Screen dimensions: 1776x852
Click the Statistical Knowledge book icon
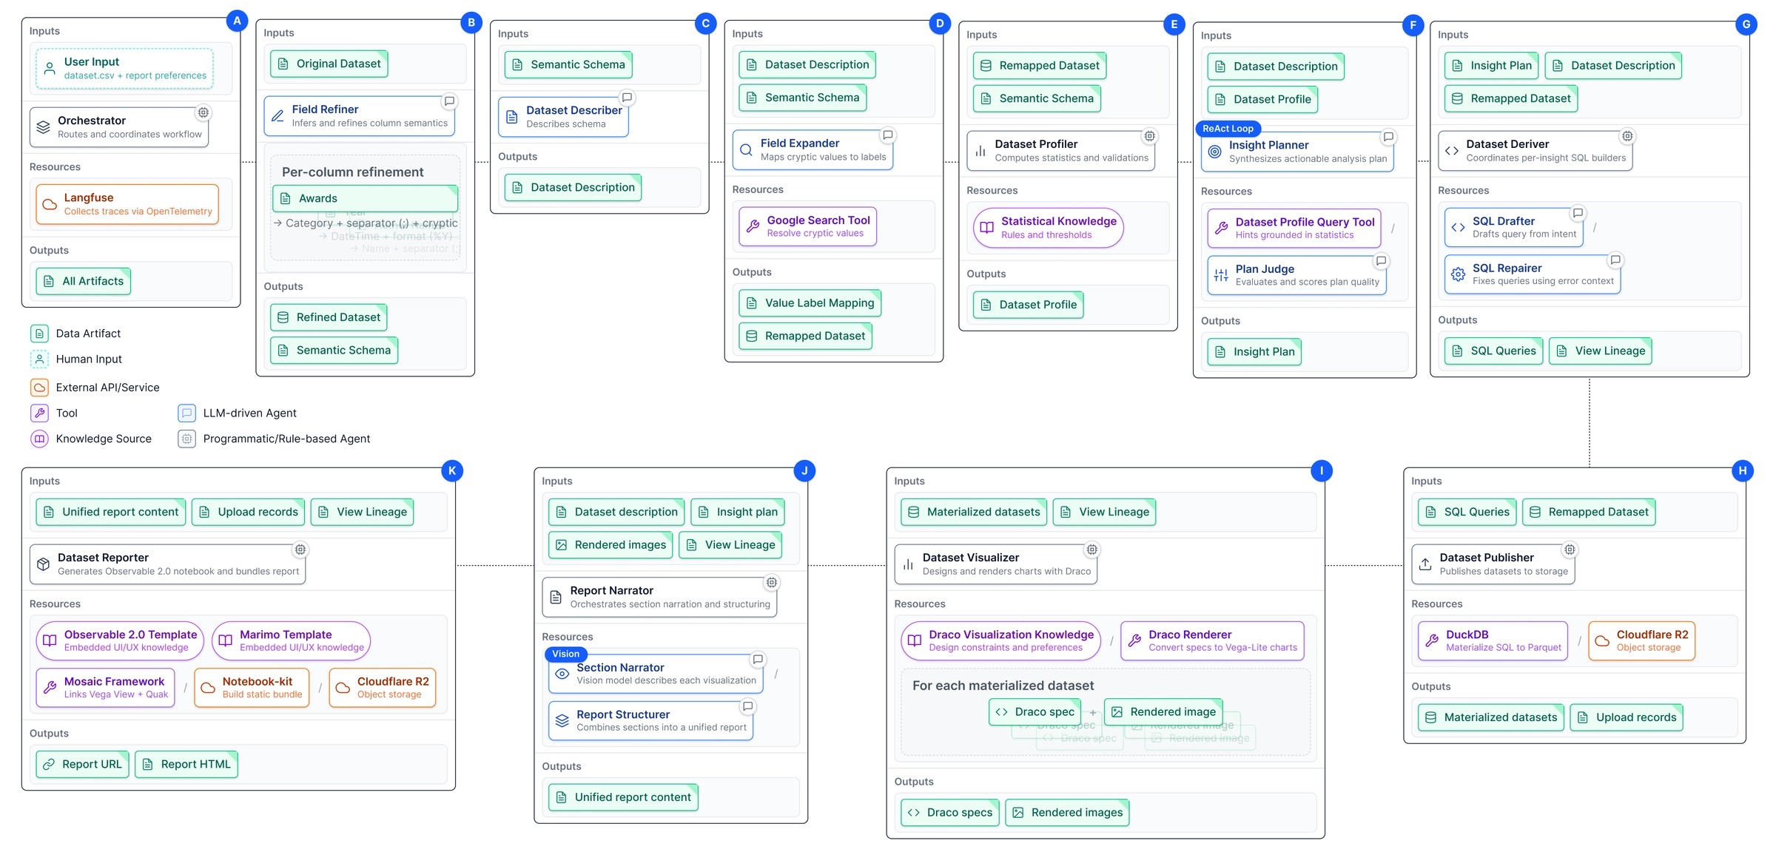click(986, 228)
